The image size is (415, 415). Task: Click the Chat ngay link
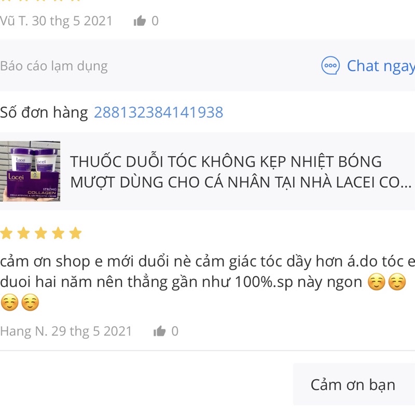pyautogui.click(x=381, y=66)
